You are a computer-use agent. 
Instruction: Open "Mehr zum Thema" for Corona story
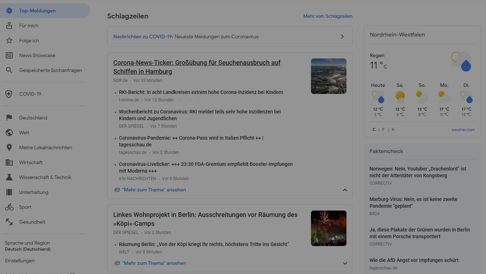pyautogui.click(x=154, y=190)
